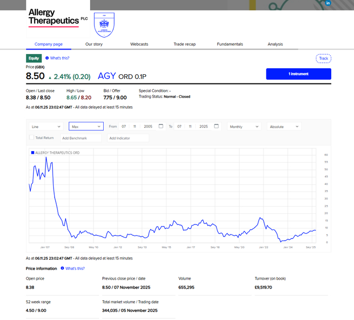Open the Our story tab
The width and height of the screenshot is (354, 320).
(x=94, y=44)
